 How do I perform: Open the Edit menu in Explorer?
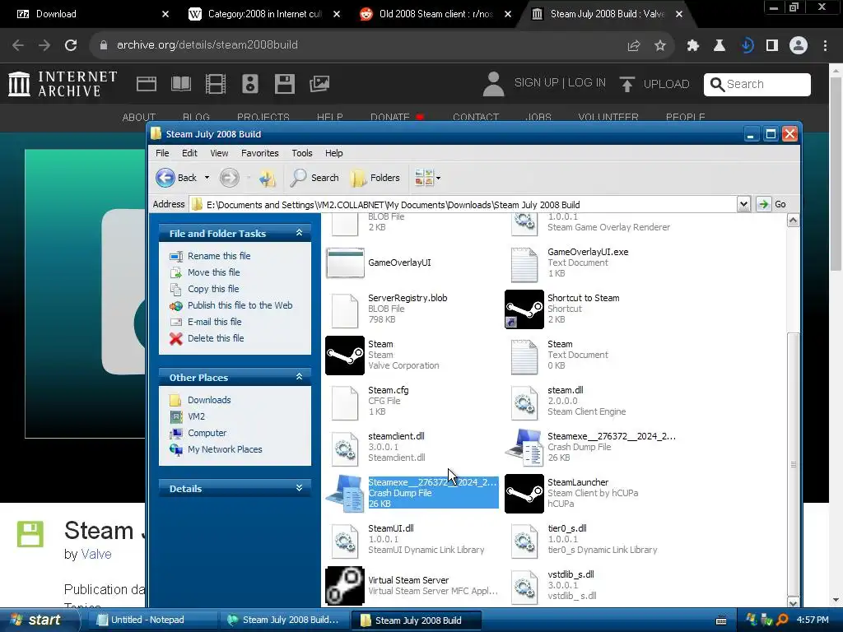click(x=189, y=153)
